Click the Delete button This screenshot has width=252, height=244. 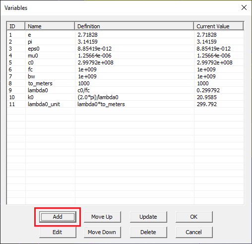tap(148, 232)
